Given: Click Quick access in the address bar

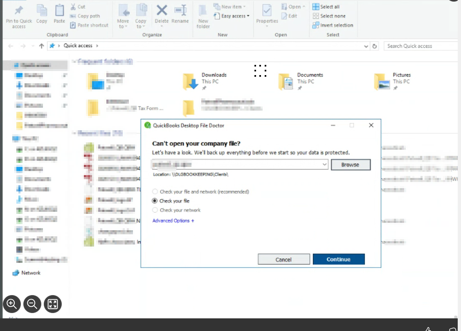Looking at the screenshot, I should [78, 45].
